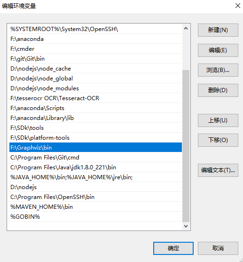
Task: Confirm changes with 确定 button
Action: 173,248
